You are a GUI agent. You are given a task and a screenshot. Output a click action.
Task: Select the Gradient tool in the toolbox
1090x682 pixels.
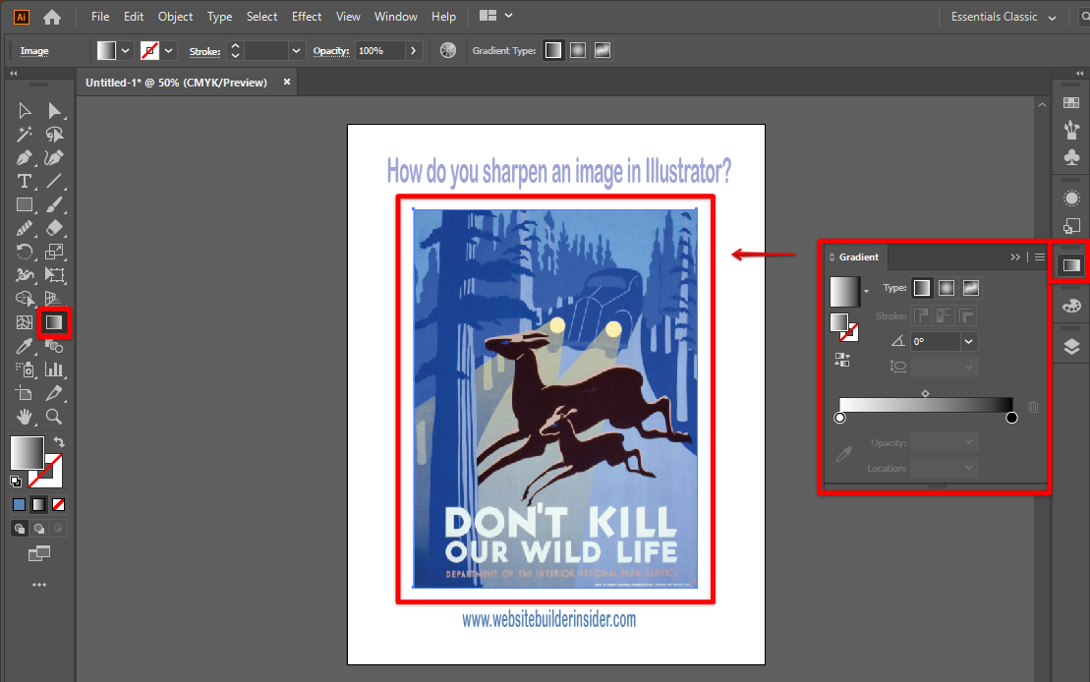[55, 321]
